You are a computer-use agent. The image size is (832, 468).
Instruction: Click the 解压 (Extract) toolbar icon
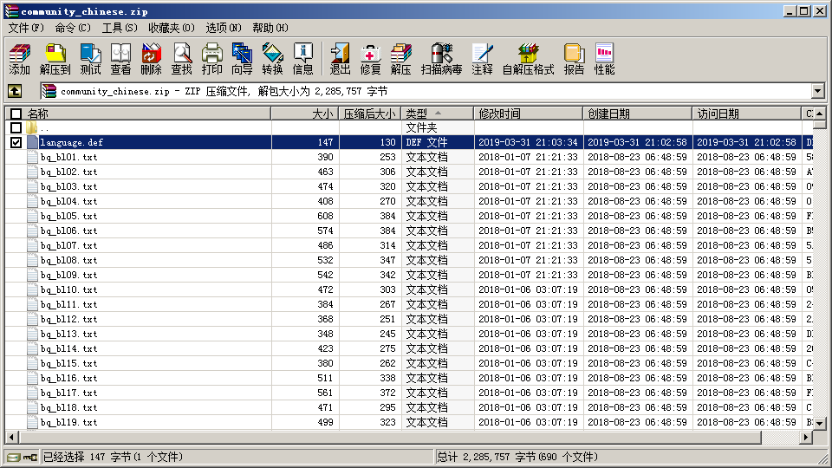pyautogui.click(x=400, y=59)
